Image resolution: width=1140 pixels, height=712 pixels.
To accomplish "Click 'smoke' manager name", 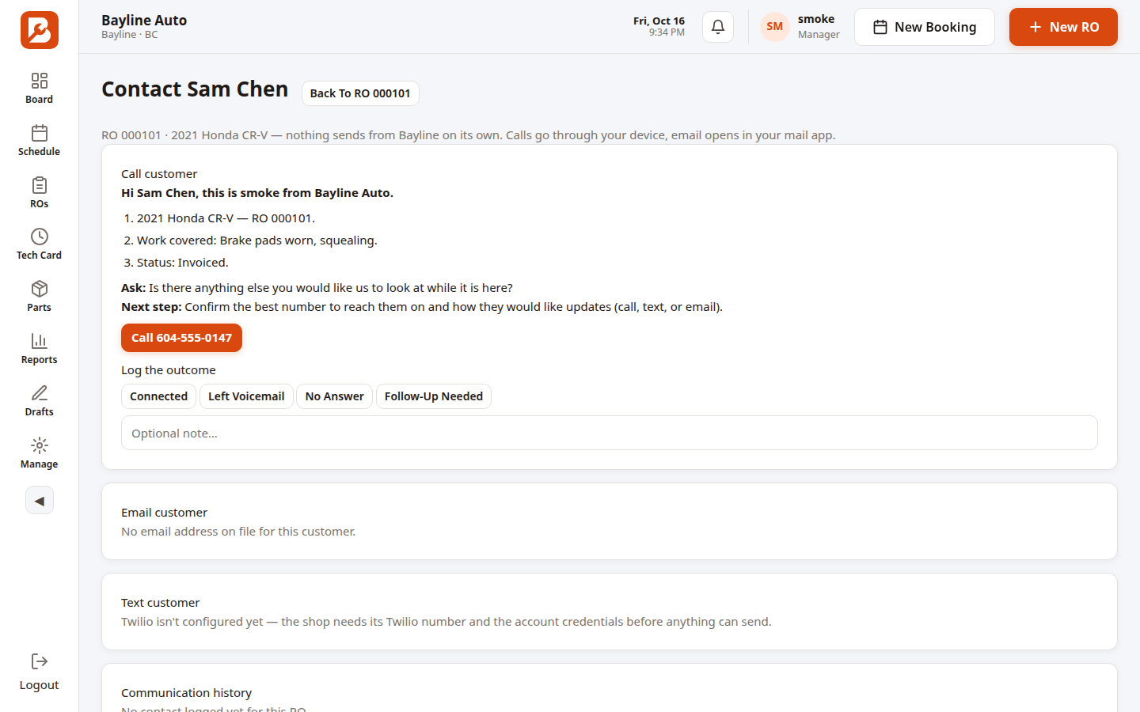I will (x=816, y=19).
